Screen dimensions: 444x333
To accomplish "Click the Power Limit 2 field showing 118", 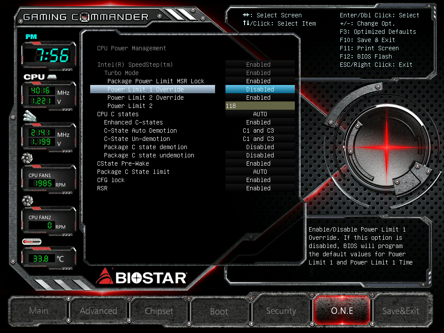I will coord(260,106).
